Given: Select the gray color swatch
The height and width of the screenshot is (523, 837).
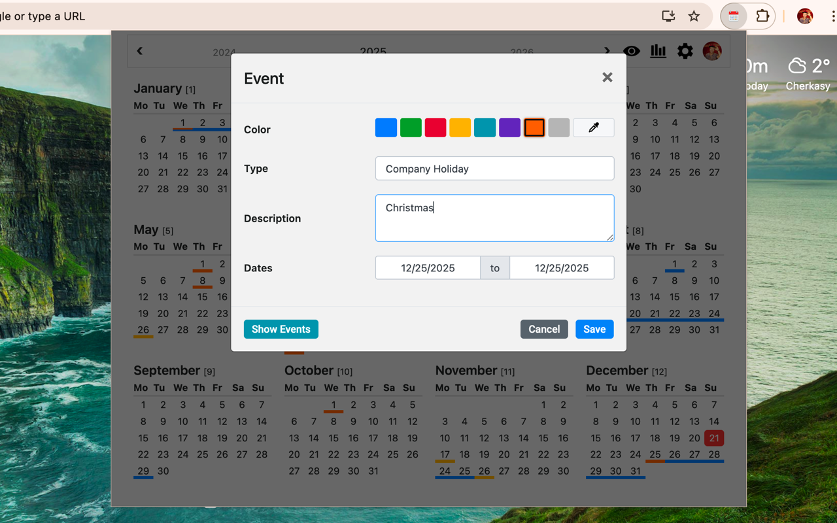Looking at the screenshot, I should point(559,127).
